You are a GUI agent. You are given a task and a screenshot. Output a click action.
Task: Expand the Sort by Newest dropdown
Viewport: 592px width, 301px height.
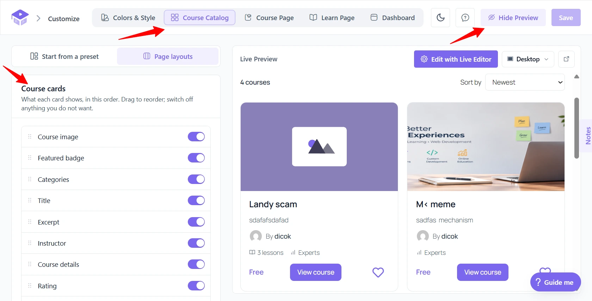(525, 82)
